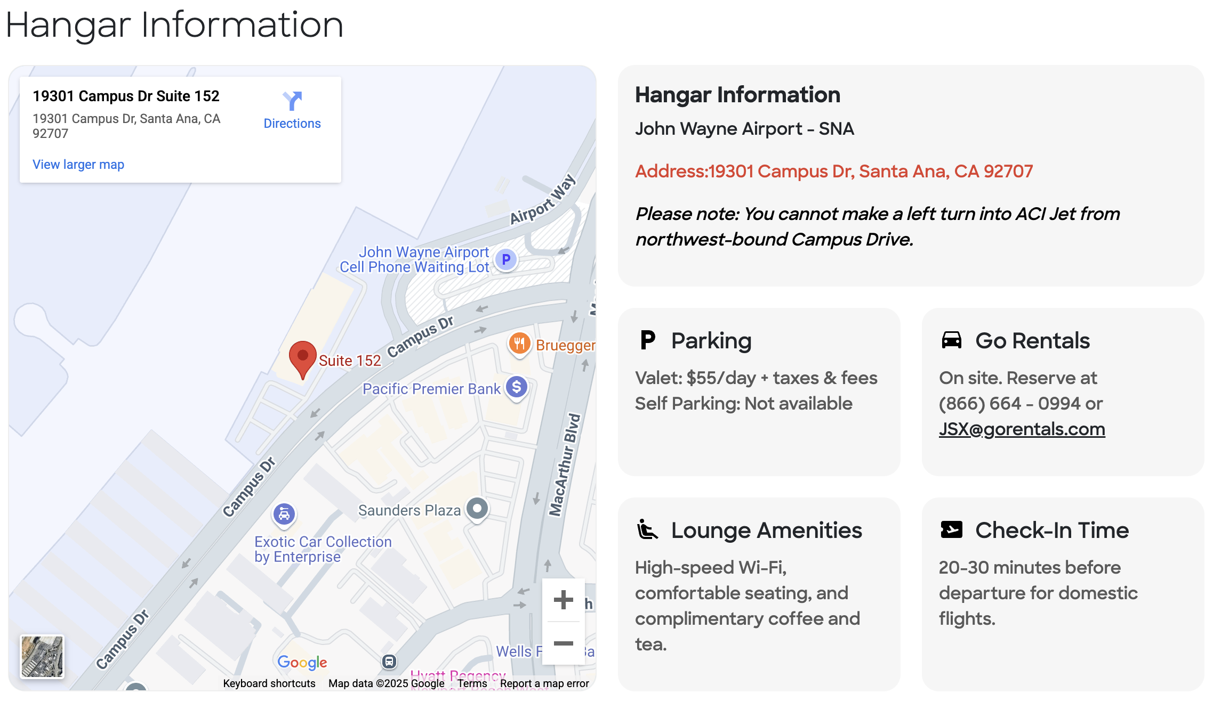Click the Airport Way road label
1213x702 pixels.
(543, 199)
